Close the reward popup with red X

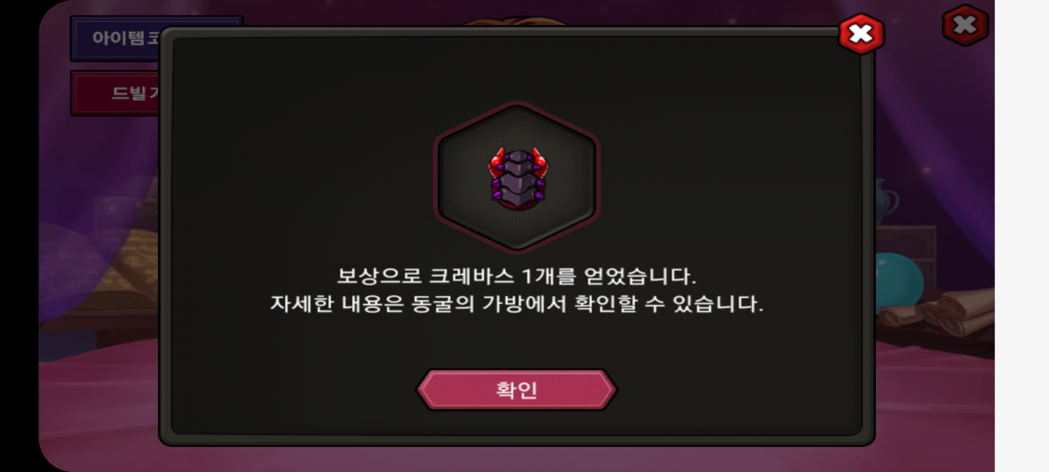point(861,34)
